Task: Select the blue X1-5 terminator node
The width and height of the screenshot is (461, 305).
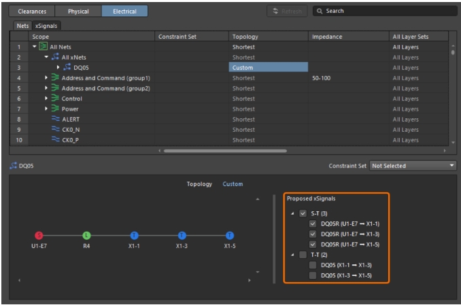Action: click(229, 235)
